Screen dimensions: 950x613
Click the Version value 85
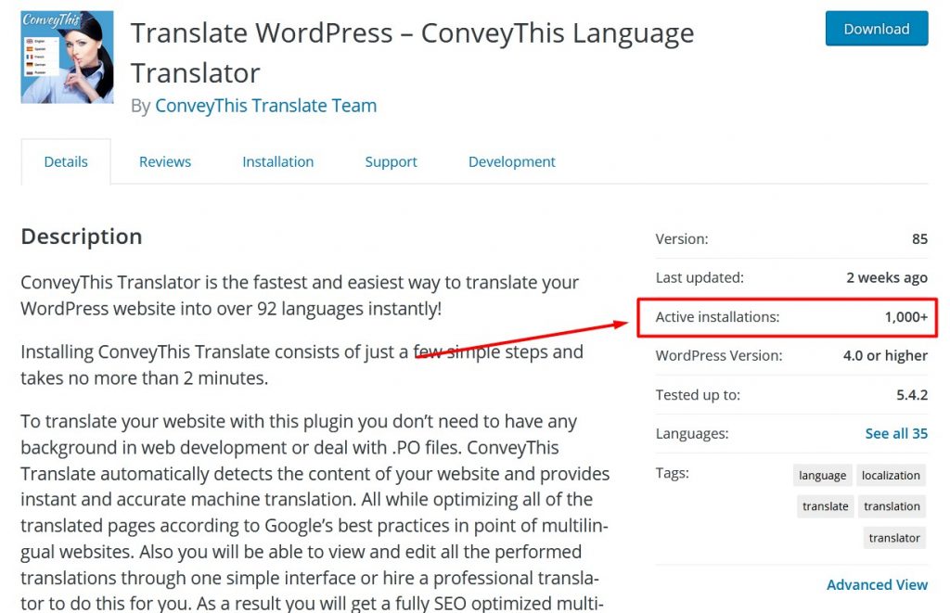pyautogui.click(x=919, y=238)
